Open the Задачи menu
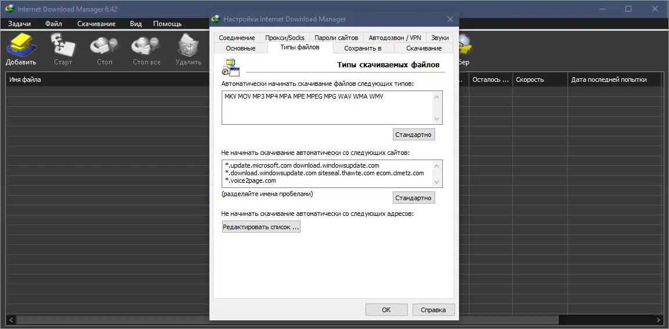 pyautogui.click(x=19, y=24)
